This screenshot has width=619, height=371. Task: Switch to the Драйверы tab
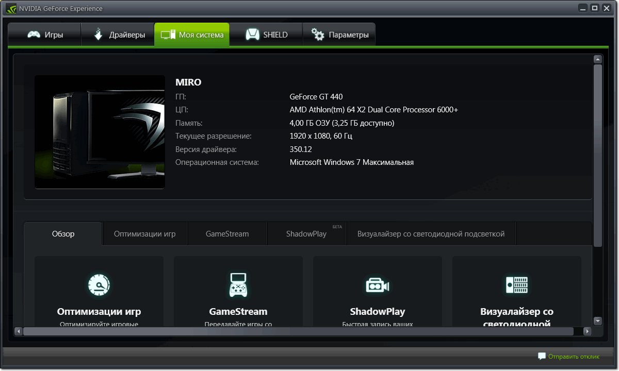coord(118,35)
